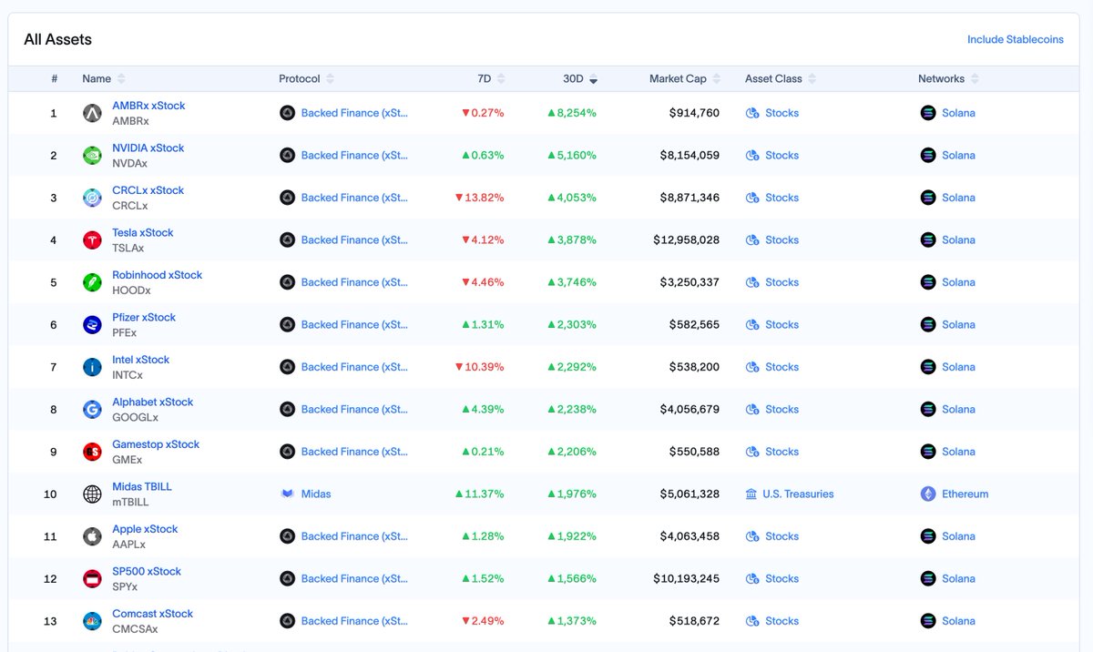Screen dimensions: 1093x652
Task: Sort by Networks column arrows
Action: pos(975,79)
